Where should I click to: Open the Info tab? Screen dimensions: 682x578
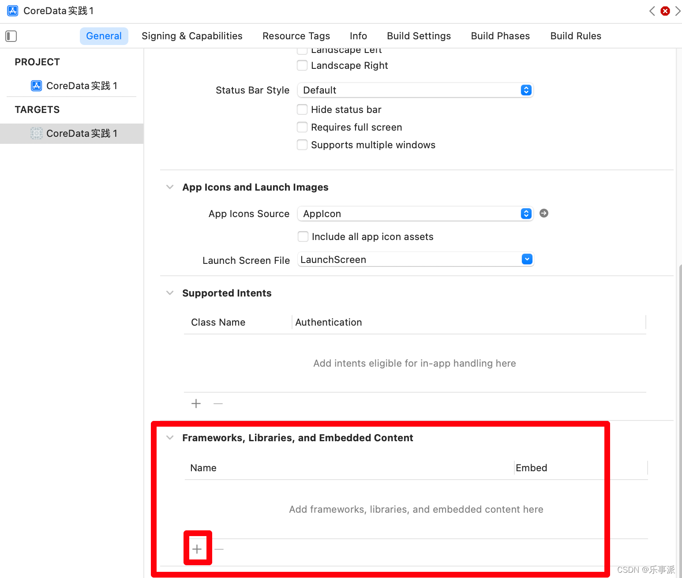pyautogui.click(x=358, y=36)
